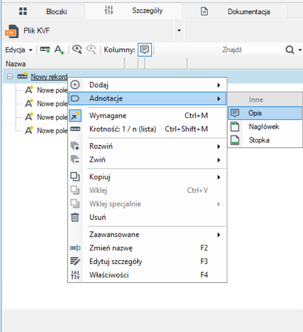
Task: Click the page icon beside Nagłówek
Action: click(x=235, y=127)
